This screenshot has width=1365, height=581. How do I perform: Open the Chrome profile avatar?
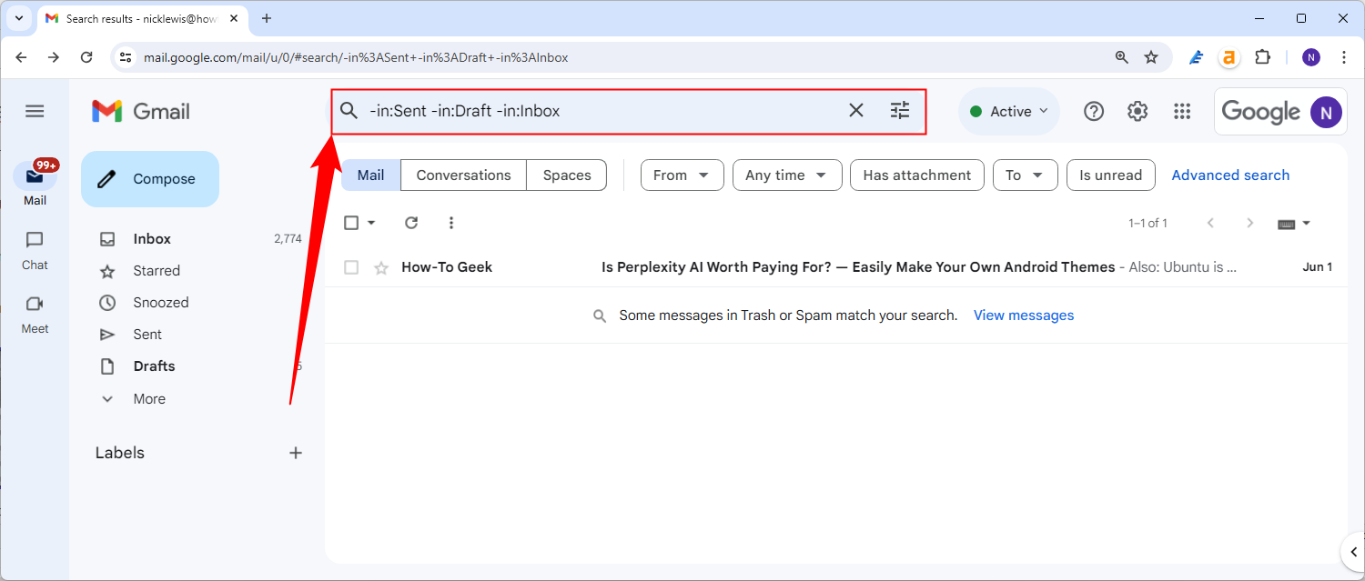coord(1311,57)
